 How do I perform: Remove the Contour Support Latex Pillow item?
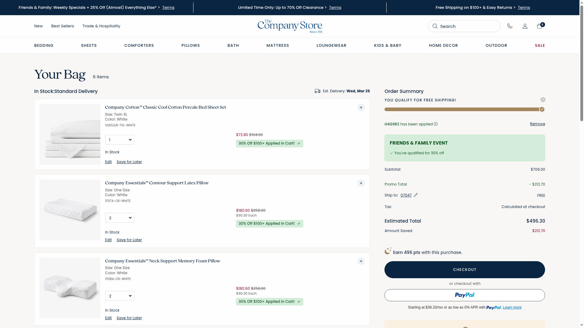361,183
